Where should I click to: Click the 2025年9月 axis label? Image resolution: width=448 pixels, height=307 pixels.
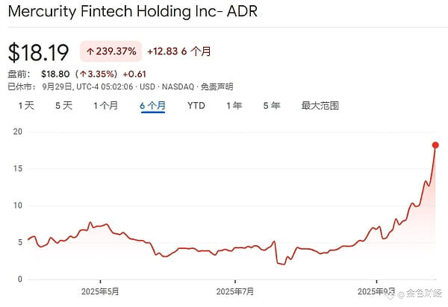coord(376,291)
